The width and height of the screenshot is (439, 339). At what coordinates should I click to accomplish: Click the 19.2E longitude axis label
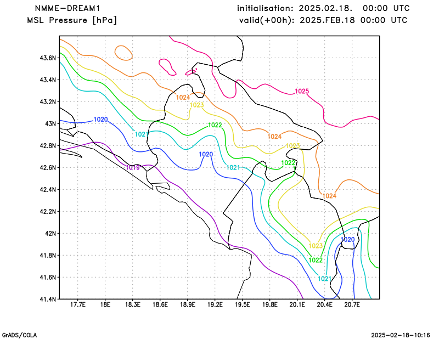pos(215,304)
